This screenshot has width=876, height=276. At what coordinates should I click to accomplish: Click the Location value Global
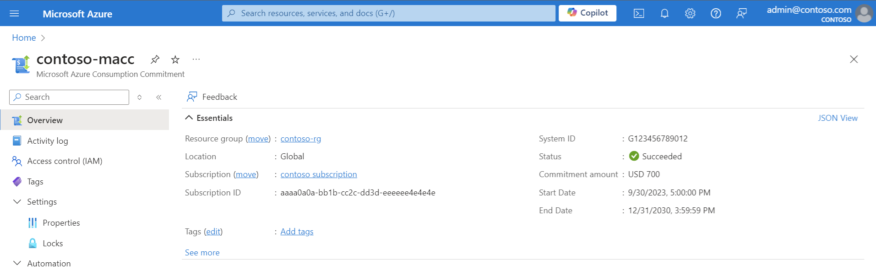click(x=292, y=157)
